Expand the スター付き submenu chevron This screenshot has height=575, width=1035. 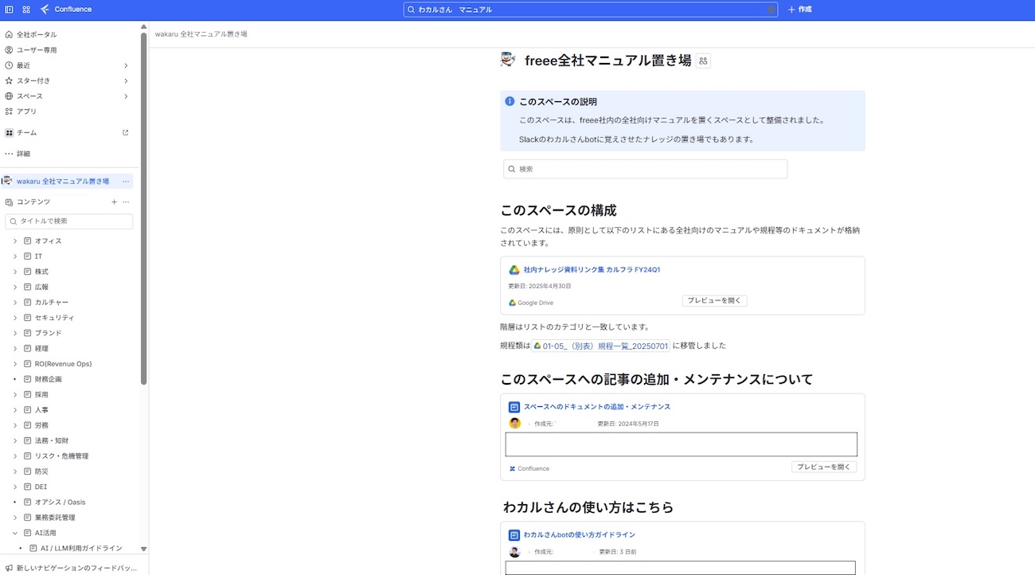click(x=126, y=80)
